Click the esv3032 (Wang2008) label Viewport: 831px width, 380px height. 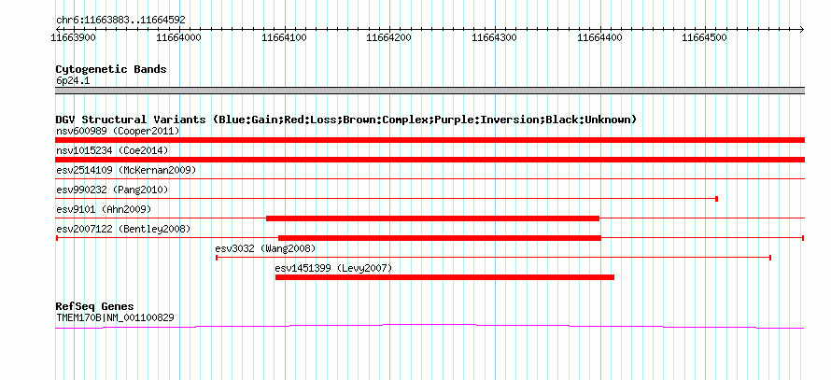[x=265, y=248]
